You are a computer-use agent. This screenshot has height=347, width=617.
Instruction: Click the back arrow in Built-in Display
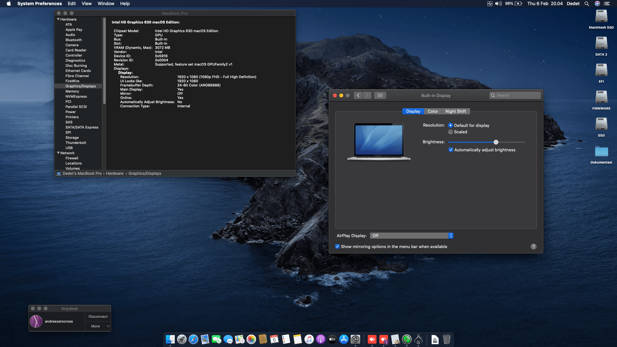[358, 95]
